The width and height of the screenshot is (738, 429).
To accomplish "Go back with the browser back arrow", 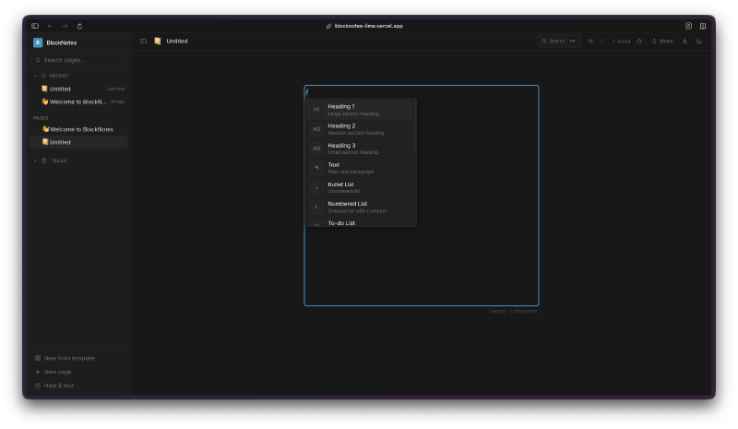I will [x=50, y=26].
